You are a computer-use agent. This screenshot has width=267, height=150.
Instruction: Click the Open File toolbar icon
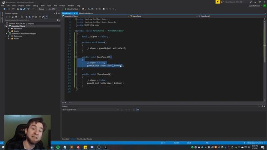click(x=18, y=9)
